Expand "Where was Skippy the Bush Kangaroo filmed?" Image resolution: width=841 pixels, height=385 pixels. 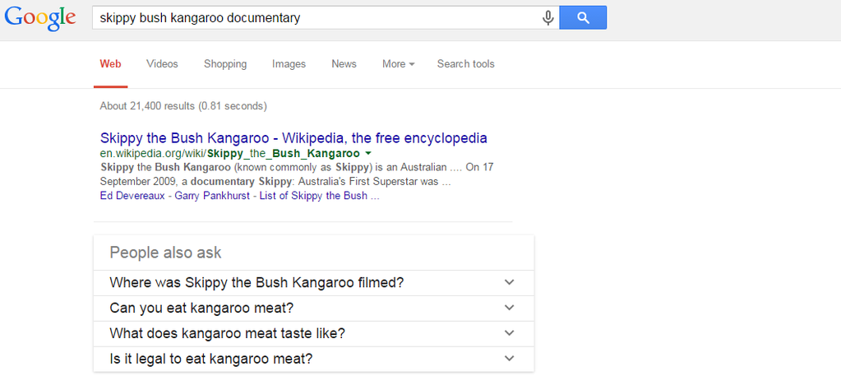click(313, 283)
